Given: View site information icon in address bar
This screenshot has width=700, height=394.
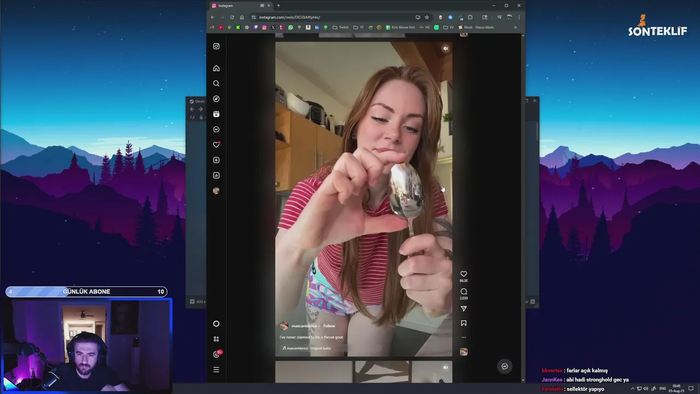Looking at the screenshot, I should pyautogui.click(x=254, y=17).
